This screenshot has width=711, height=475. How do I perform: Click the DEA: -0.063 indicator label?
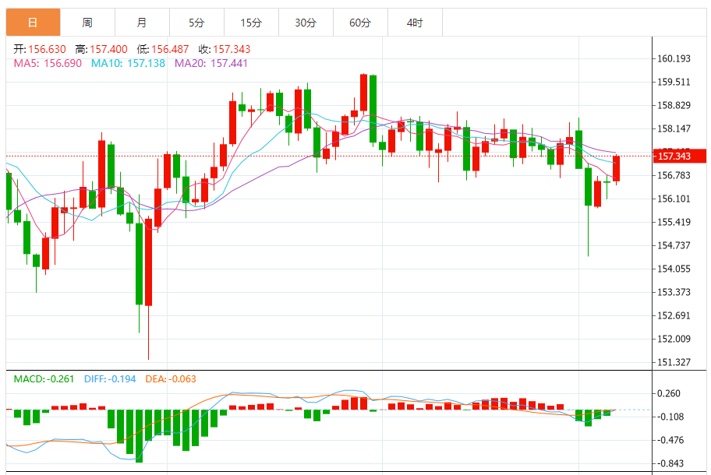[x=171, y=379]
